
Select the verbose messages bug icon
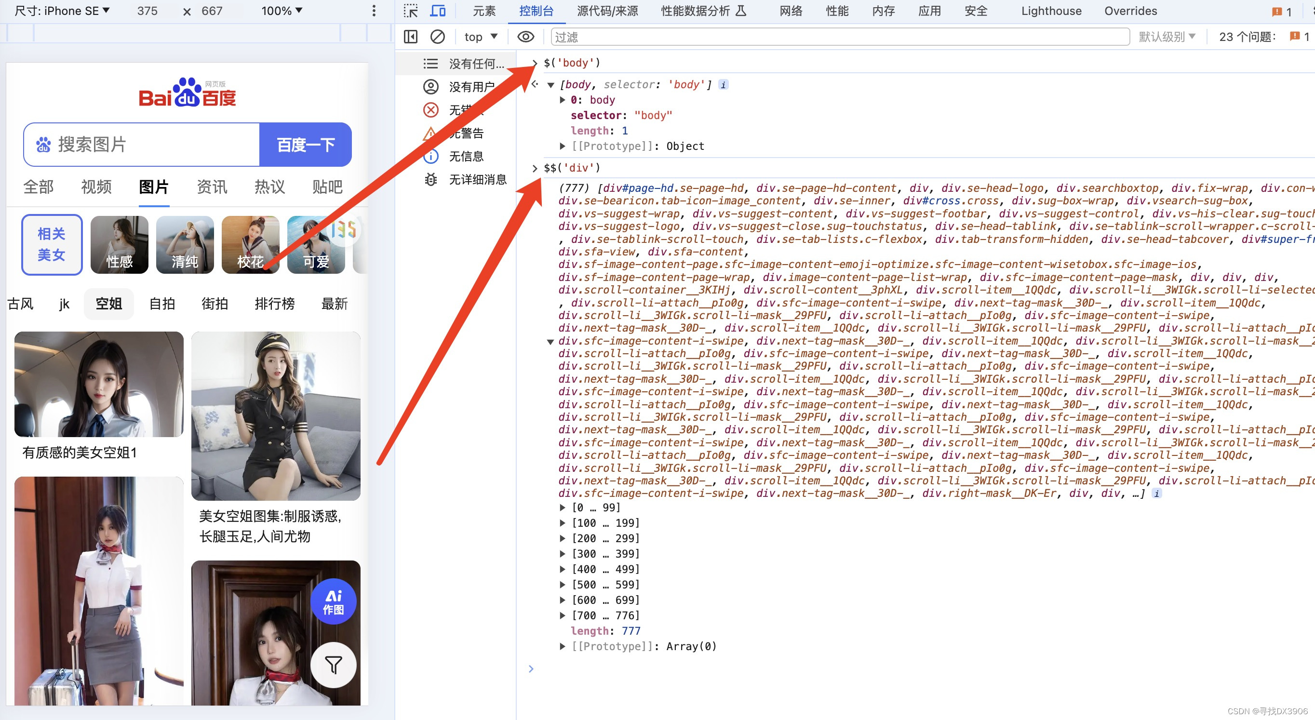(x=431, y=179)
